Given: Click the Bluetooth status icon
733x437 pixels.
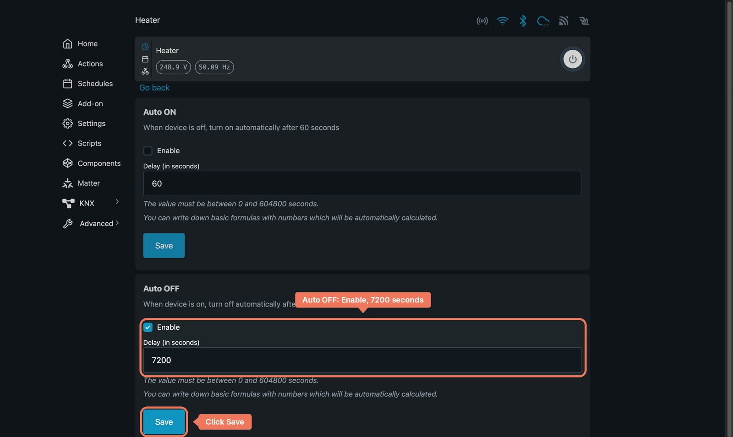Looking at the screenshot, I should (x=523, y=21).
